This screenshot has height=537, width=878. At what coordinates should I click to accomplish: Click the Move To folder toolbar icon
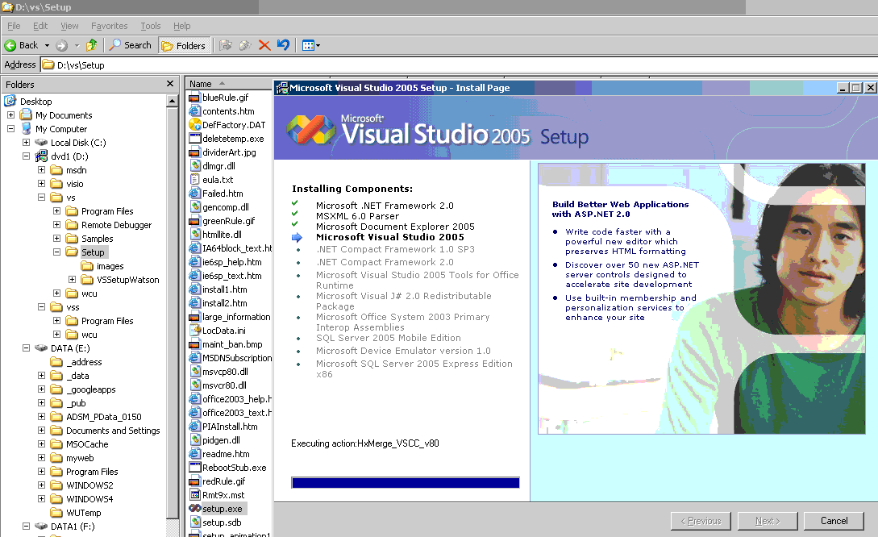click(226, 45)
